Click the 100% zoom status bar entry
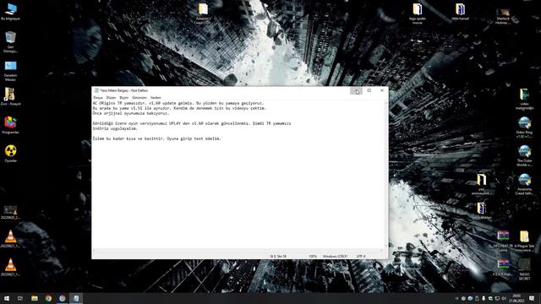The height and width of the screenshot is (304, 541). (x=313, y=257)
